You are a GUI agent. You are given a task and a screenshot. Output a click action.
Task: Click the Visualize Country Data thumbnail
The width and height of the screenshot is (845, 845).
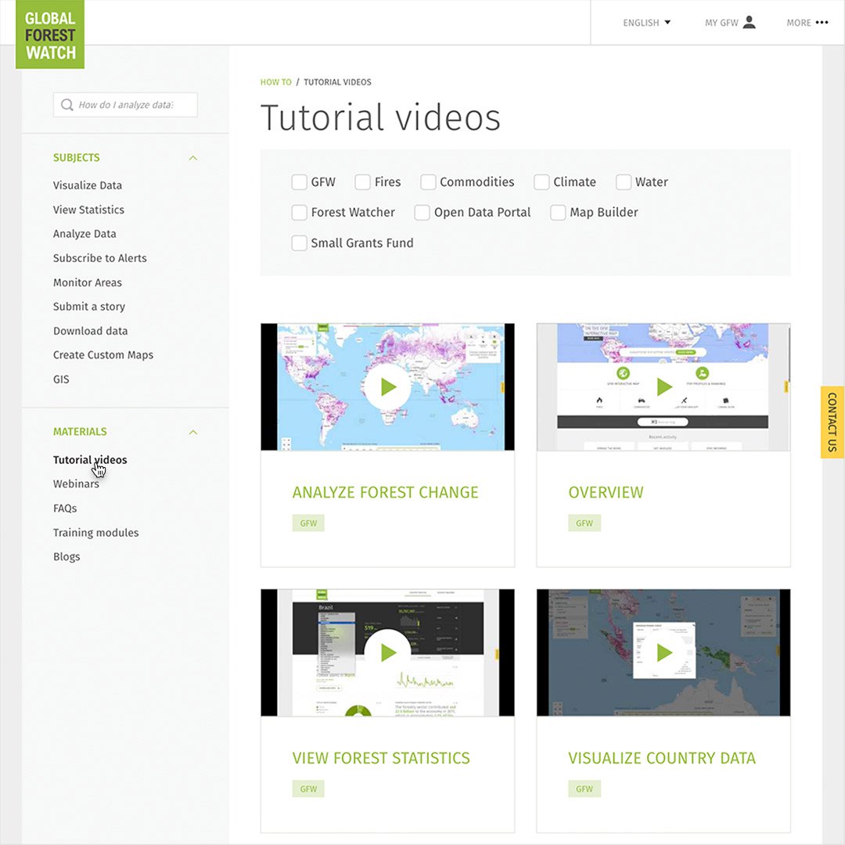663,653
